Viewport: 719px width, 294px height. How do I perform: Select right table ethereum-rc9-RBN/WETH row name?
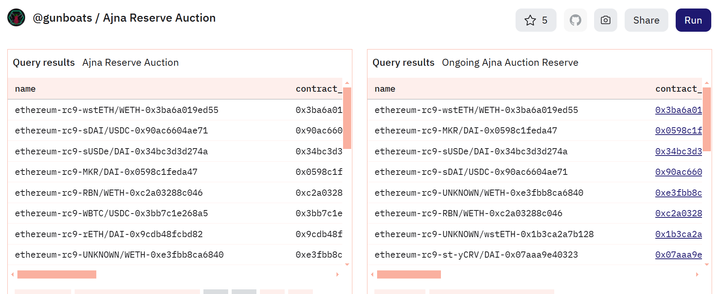(x=468, y=213)
